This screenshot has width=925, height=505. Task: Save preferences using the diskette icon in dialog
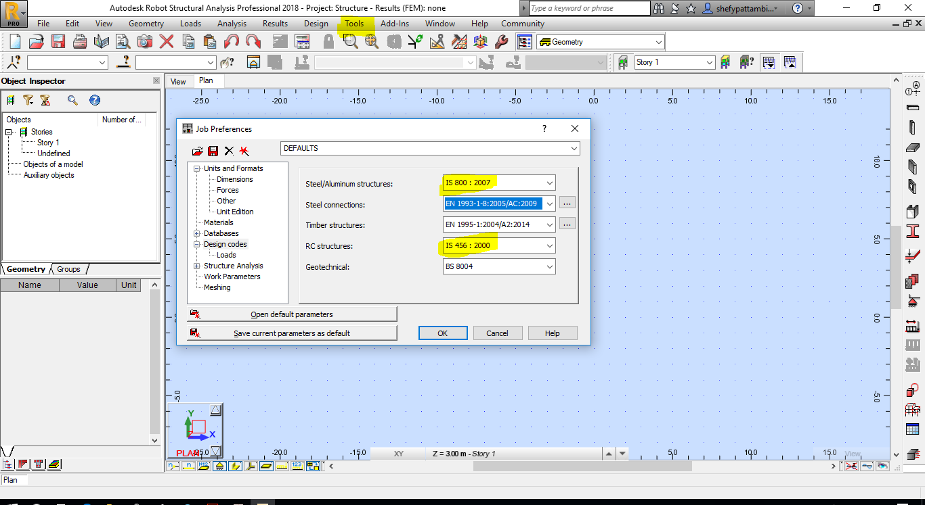click(x=213, y=150)
